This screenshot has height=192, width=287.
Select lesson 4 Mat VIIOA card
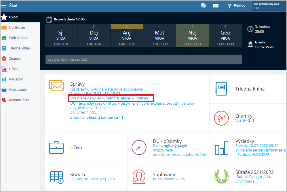coord(159,36)
